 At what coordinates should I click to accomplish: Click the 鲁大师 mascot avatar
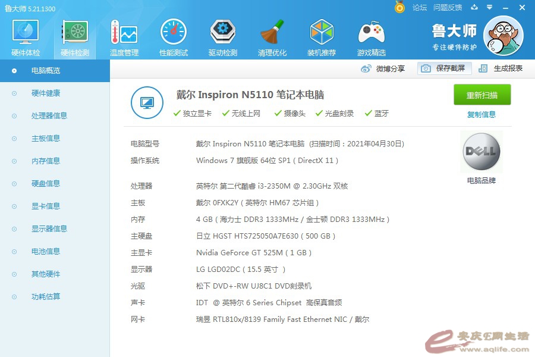click(x=503, y=36)
